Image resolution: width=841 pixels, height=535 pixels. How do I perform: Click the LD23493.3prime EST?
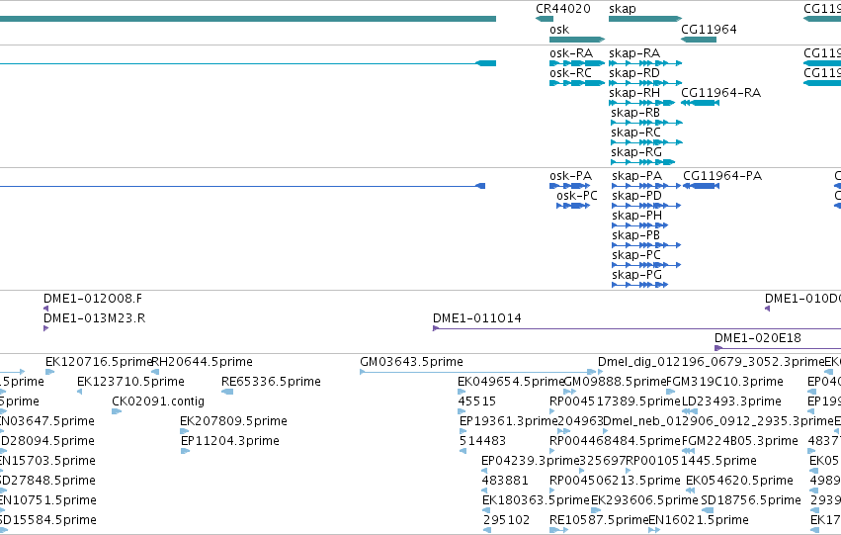[x=689, y=411]
